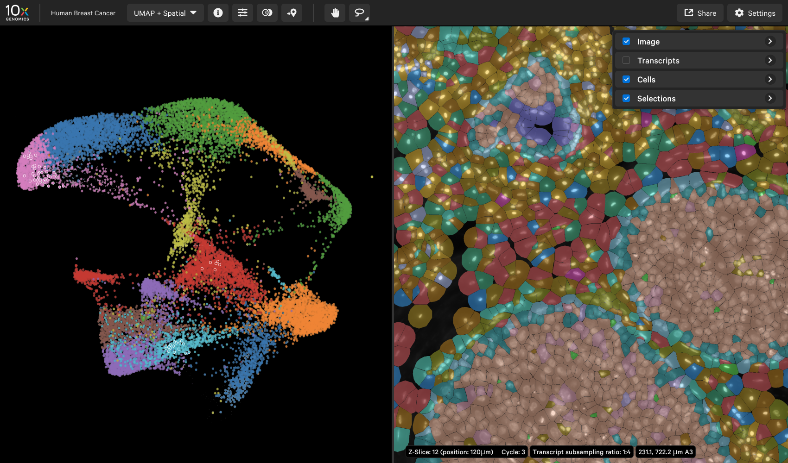This screenshot has height=463, width=788.
Task: Expand the Image layer options chevron
Action: 770,42
